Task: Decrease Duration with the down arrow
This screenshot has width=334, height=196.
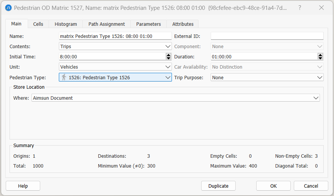Action: (x=320, y=58)
